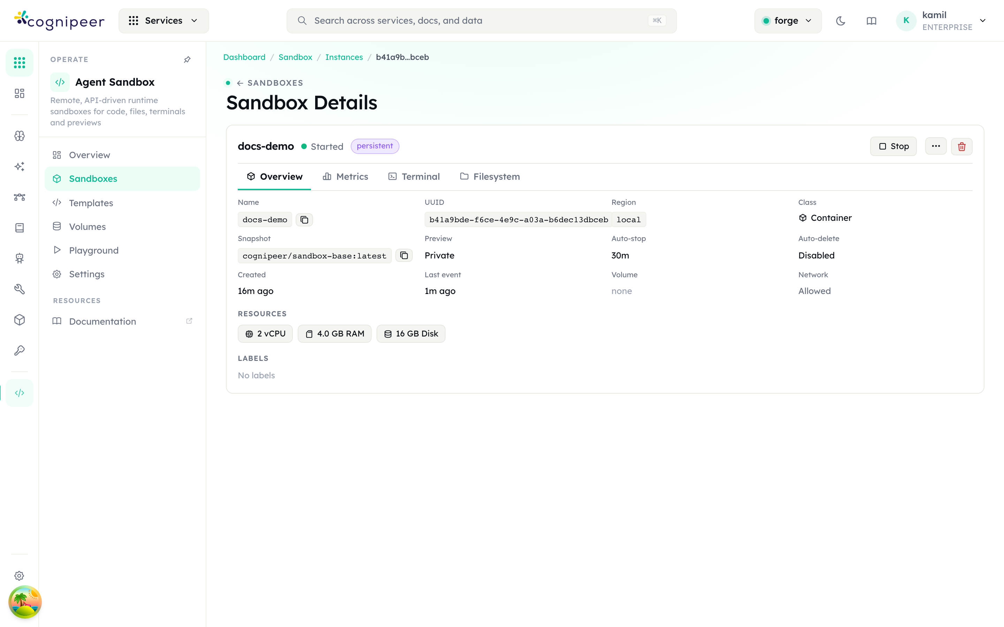Focus the global search field
1004x627 pixels.
(481, 21)
